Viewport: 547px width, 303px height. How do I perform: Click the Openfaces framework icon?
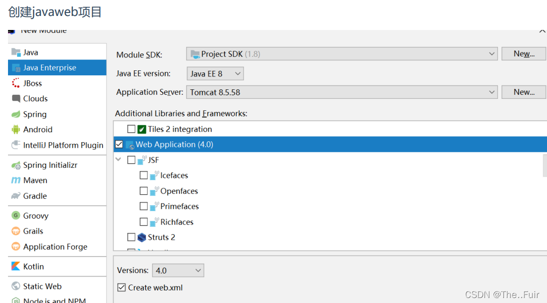pos(154,191)
